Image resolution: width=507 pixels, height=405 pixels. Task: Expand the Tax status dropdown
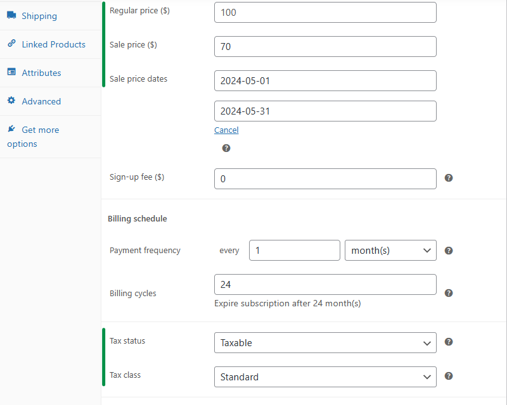point(325,343)
